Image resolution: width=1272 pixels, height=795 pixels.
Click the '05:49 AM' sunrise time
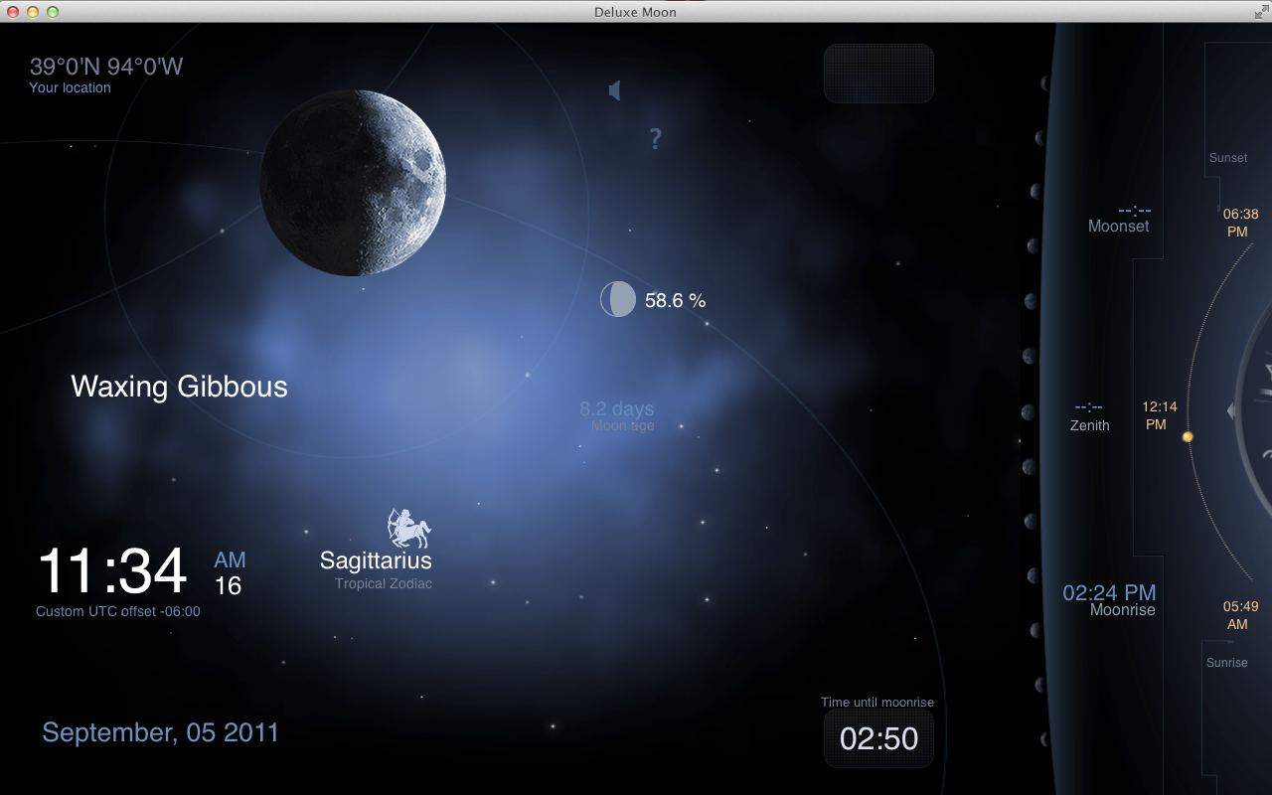[x=1240, y=615]
